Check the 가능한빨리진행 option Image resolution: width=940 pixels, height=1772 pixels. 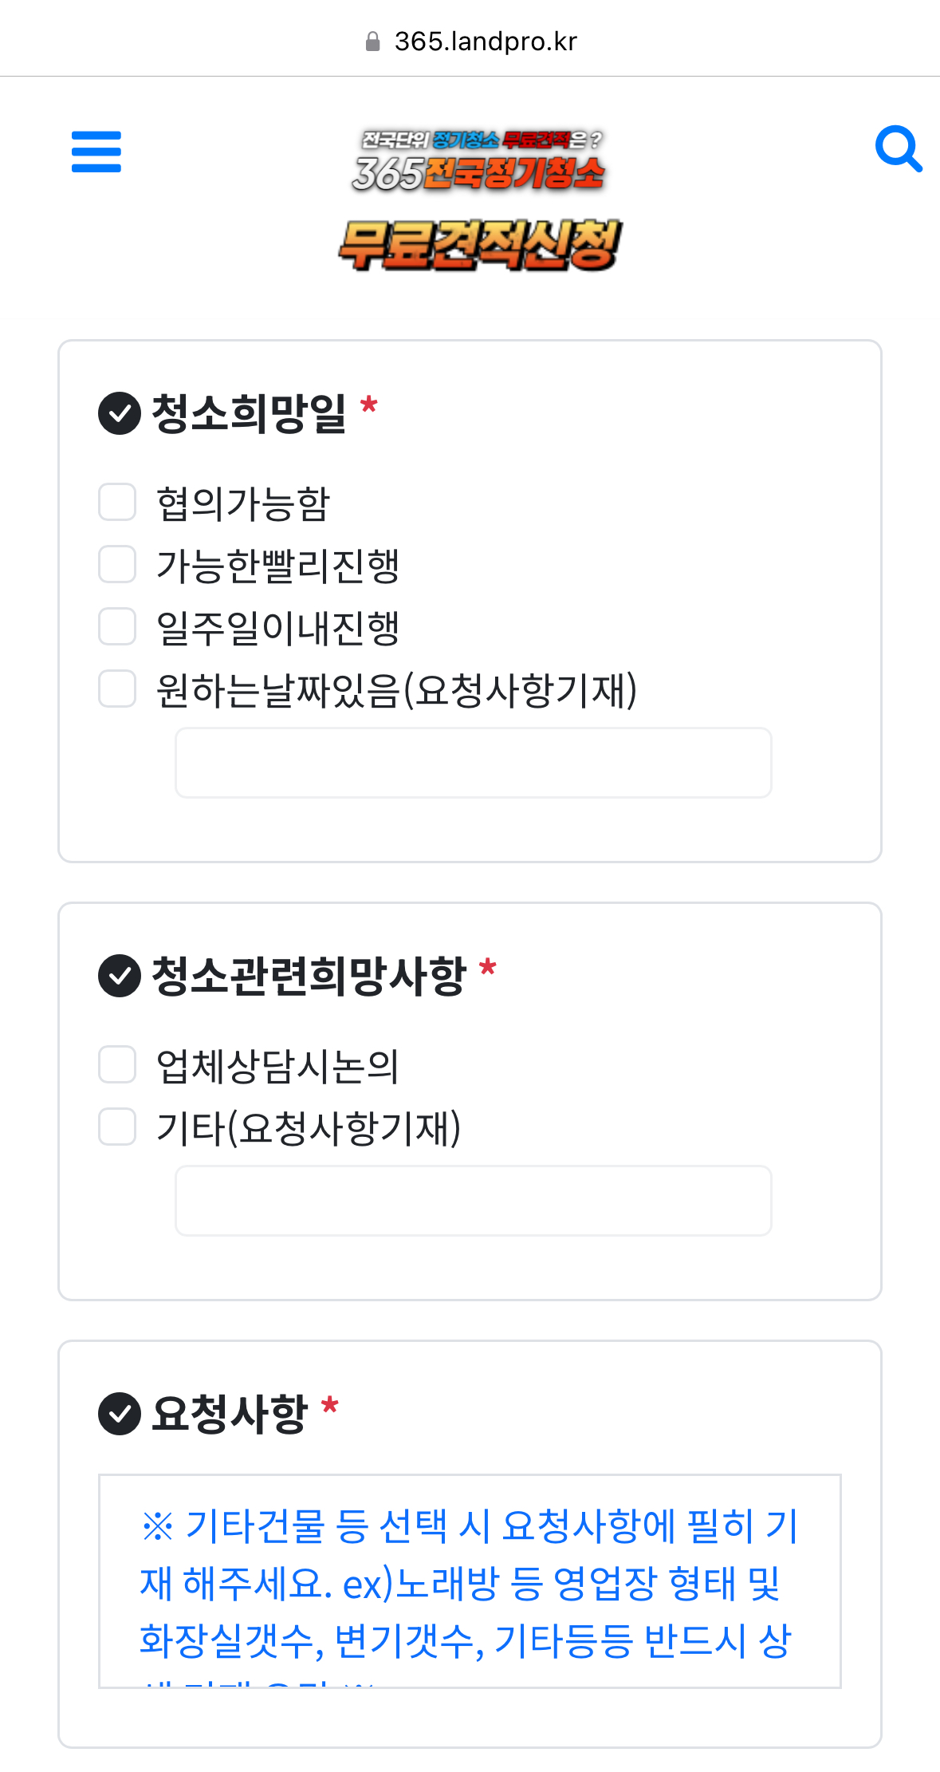tap(117, 564)
